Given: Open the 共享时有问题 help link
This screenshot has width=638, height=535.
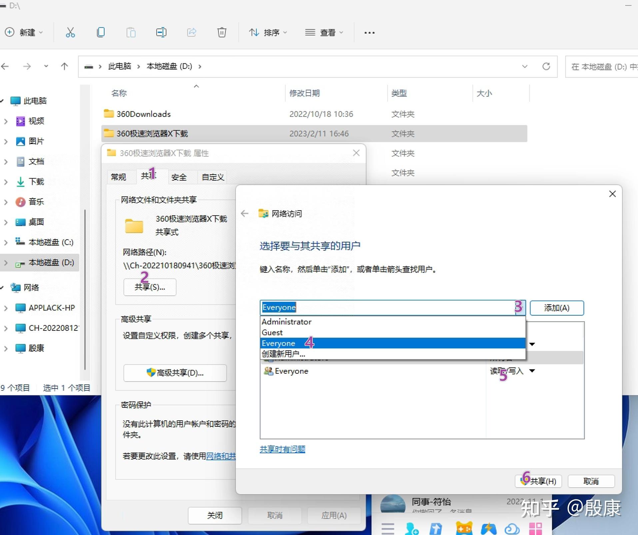Looking at the screenshot, I should (283, 449).
